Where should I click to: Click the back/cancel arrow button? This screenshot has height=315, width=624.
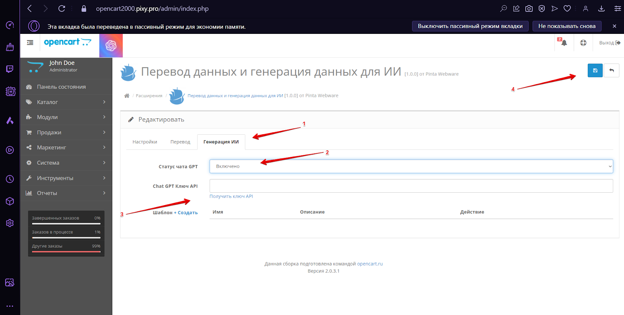click(x=612, y=70)
